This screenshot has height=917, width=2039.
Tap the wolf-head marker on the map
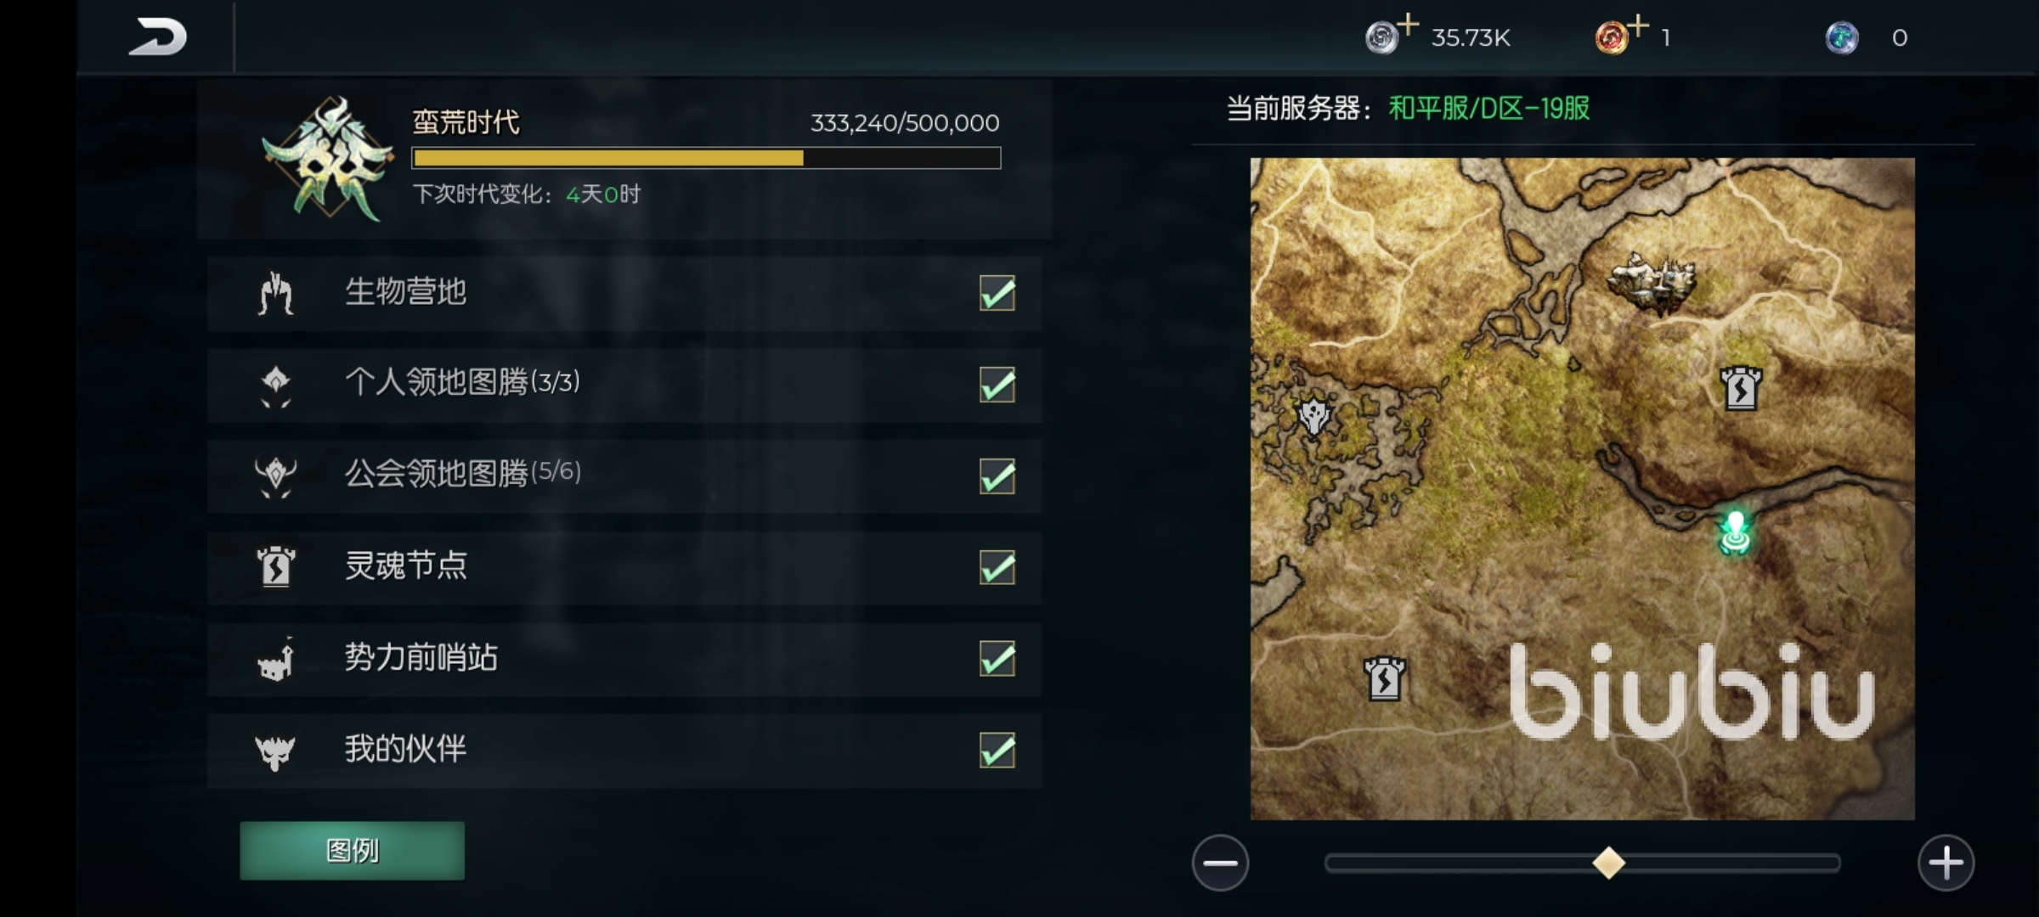point(1314,415)
